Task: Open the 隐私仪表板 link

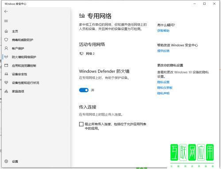Action: pos(165,88)
